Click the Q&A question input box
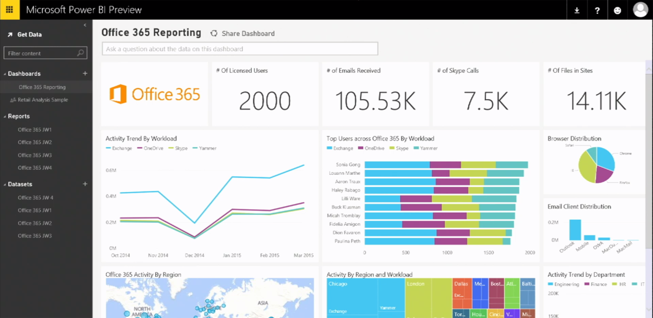Image resolution: width=653 pixels, height=318 pixels. [240, 49]
